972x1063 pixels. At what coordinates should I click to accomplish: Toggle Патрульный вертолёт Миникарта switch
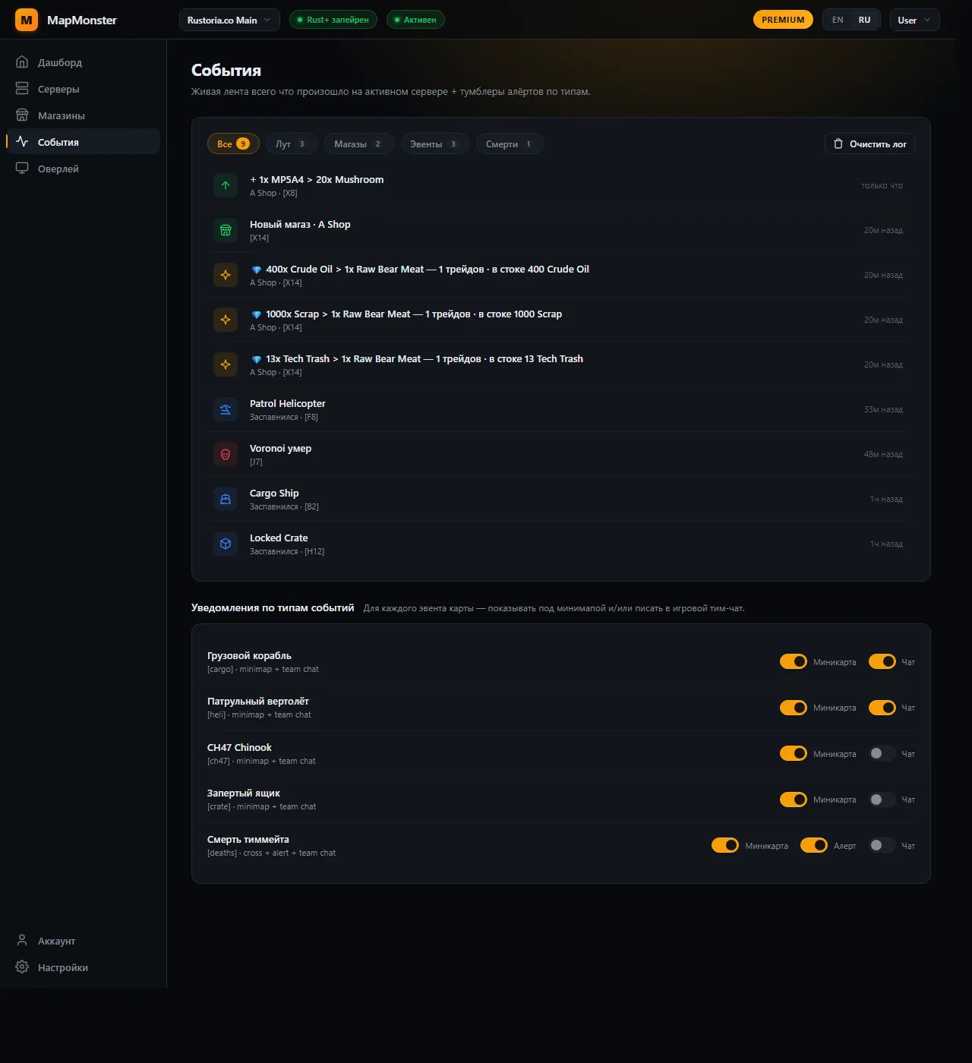click(794, 708)
